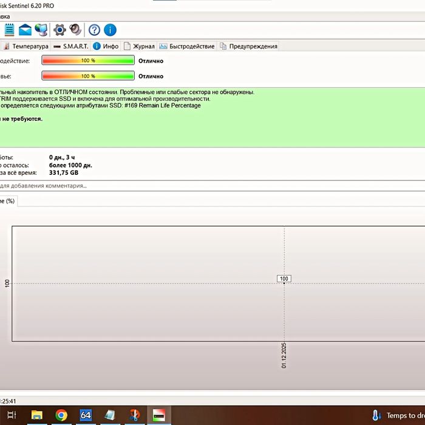Switch to the Предупреждения tab

248,46
